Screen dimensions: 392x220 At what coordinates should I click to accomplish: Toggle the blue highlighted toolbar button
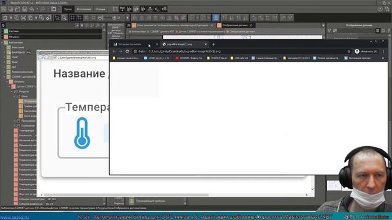pyautogui.click(x=216, y=18)
